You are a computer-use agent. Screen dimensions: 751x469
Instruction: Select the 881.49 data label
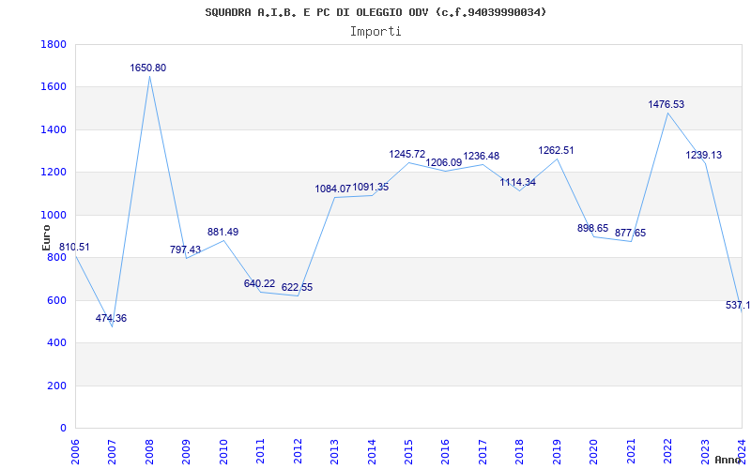tap(222, 232)
